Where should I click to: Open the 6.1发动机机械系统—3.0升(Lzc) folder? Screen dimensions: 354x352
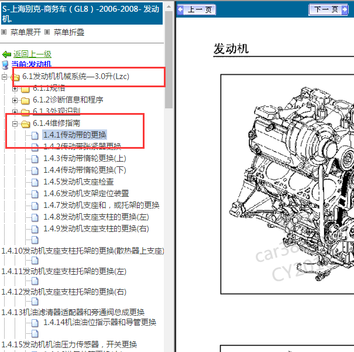pos(75,76)
